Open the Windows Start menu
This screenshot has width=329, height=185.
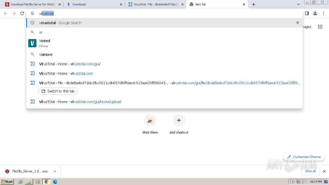(7, 181)
